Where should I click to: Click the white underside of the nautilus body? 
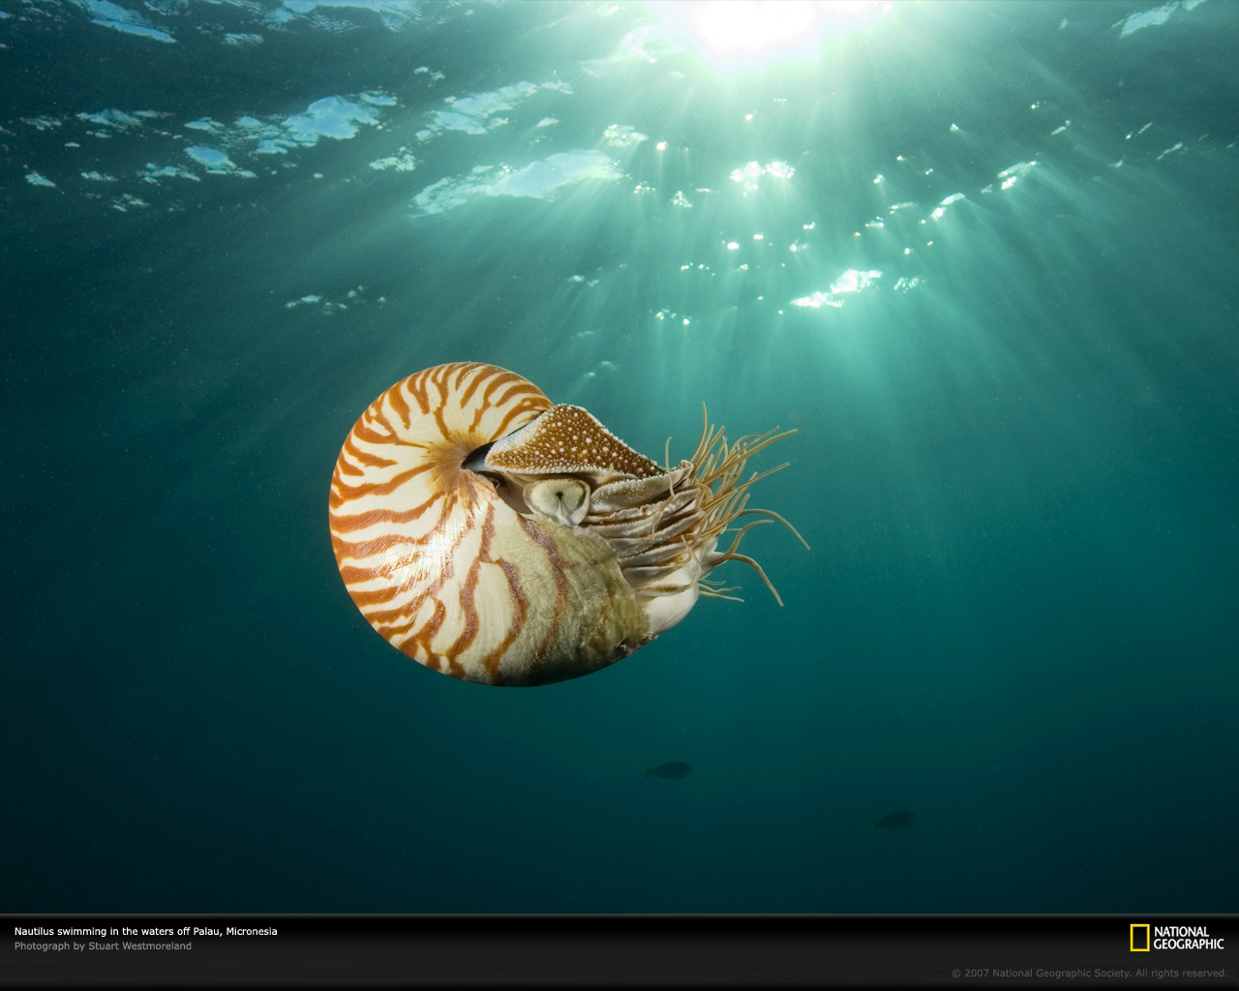point(678,605)
